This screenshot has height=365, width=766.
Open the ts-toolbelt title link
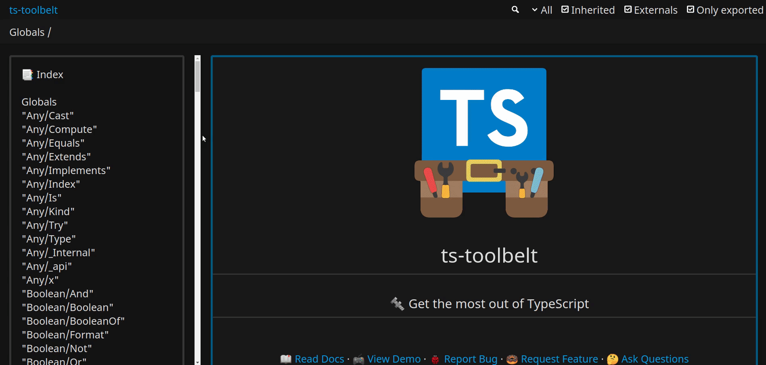[x=33, y=10]
